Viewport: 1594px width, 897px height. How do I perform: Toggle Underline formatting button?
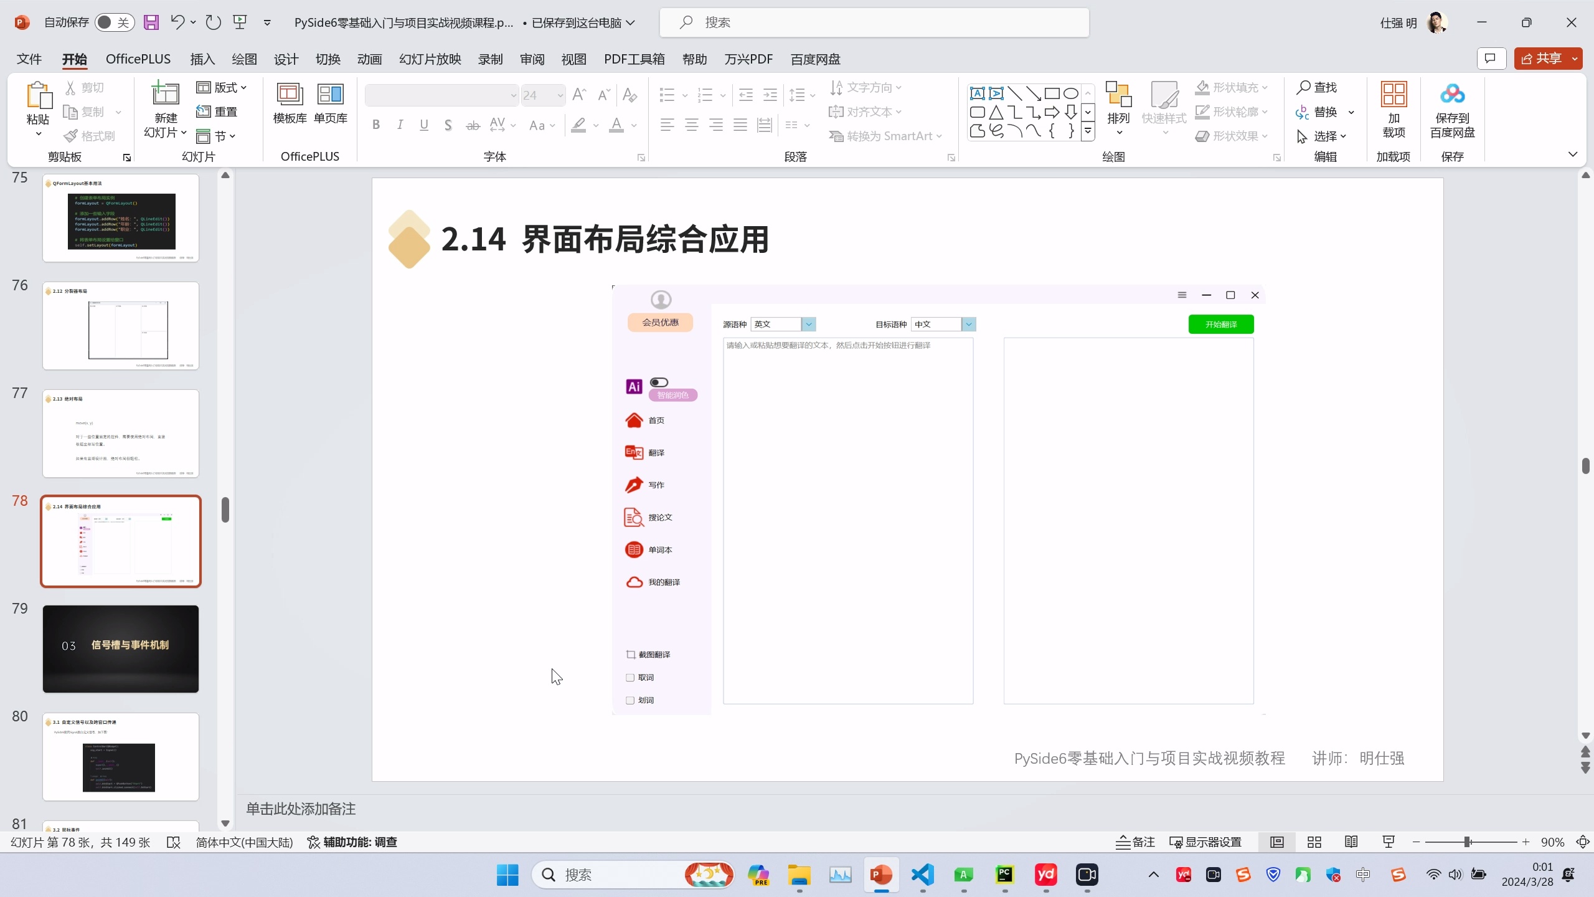[424, 125]
